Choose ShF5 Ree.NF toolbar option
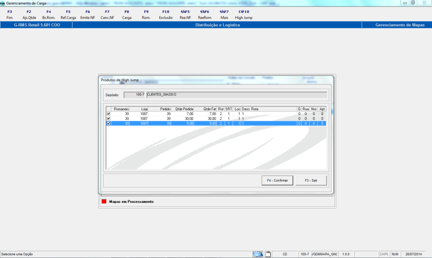Screen dimensions: 432x258 [185, 14]
